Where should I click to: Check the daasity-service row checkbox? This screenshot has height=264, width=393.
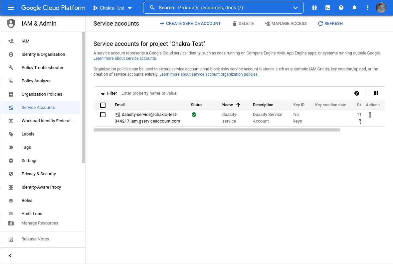point(103,115)
